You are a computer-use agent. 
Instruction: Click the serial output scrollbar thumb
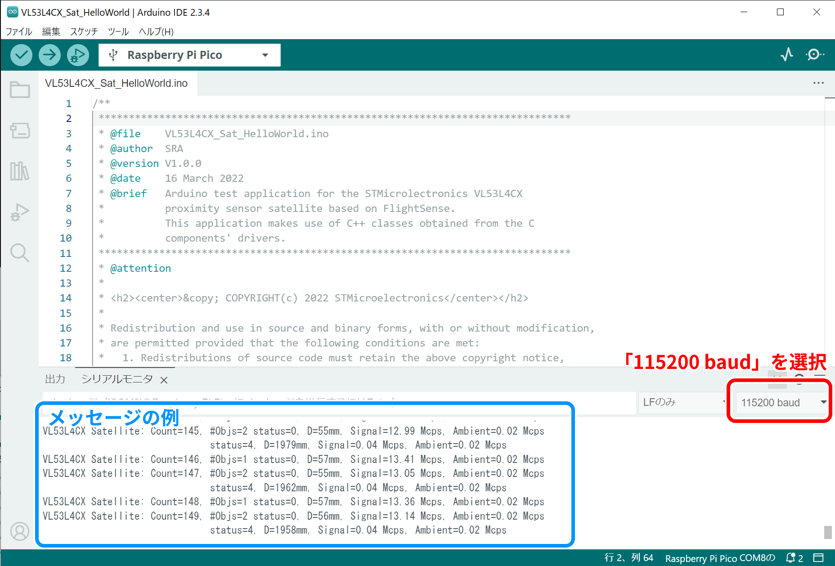point(828,532)
